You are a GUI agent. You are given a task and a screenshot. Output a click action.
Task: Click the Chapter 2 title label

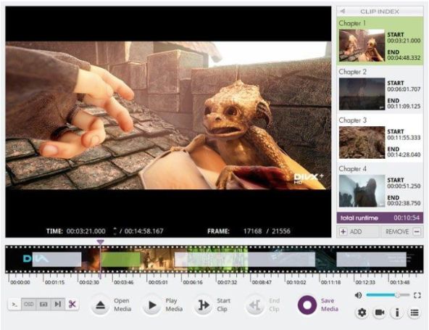(x=352, y=72)
